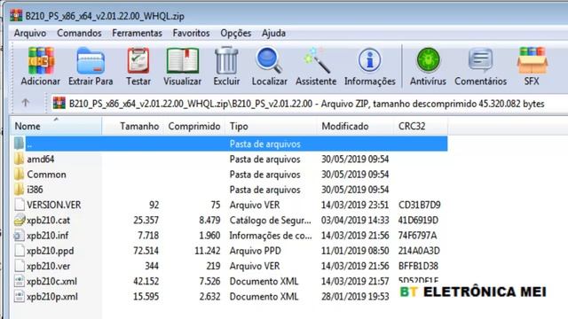Sort by the Tamanho column header
The image size is (568, 319).
[132, 126]
